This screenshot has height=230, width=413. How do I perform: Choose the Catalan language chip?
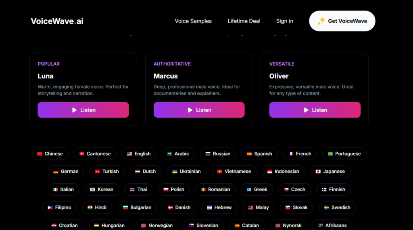tap(247, 225)
